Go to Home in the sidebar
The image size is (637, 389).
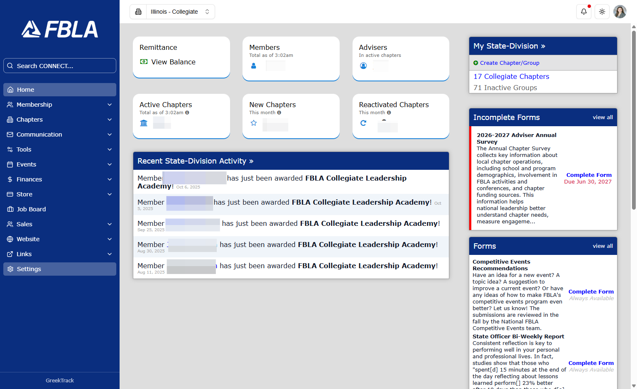tap(60, 90)
